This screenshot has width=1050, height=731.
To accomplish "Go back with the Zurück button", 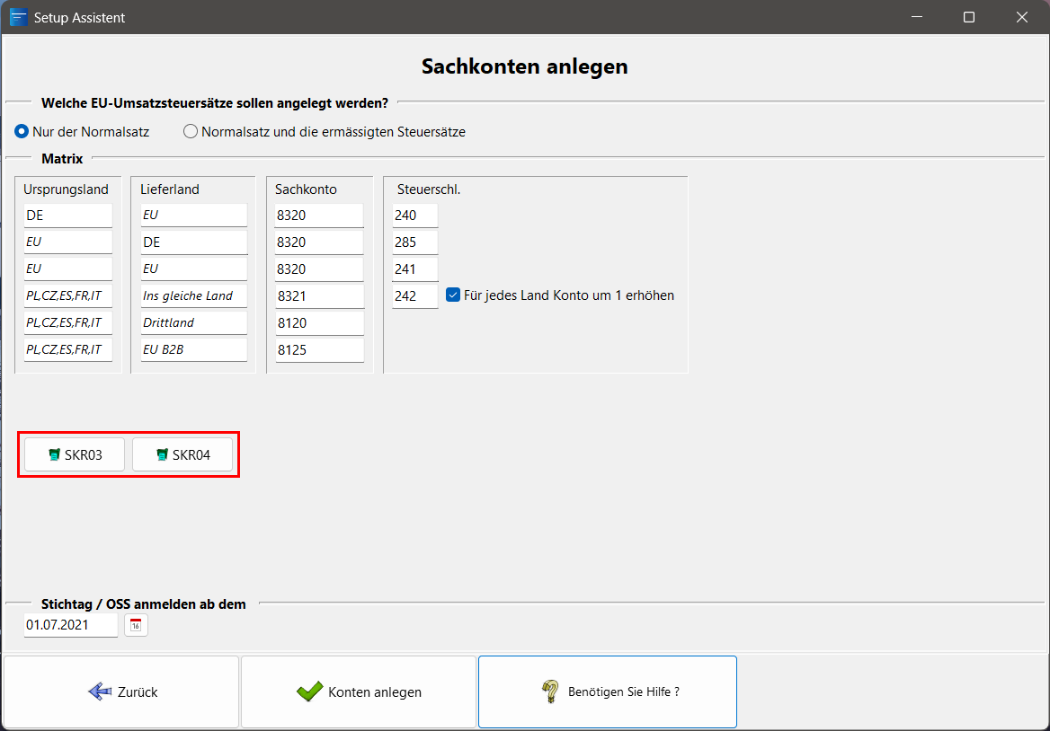I will (x=121, y=691).
